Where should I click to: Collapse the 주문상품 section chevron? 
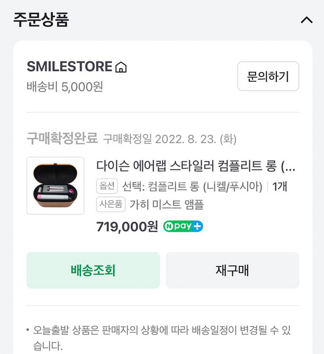(307, 20)
